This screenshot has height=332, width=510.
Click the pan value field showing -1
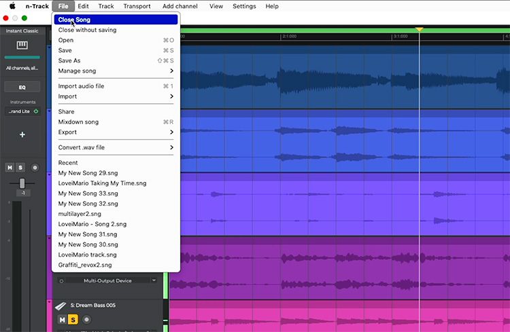click(22, 193)
